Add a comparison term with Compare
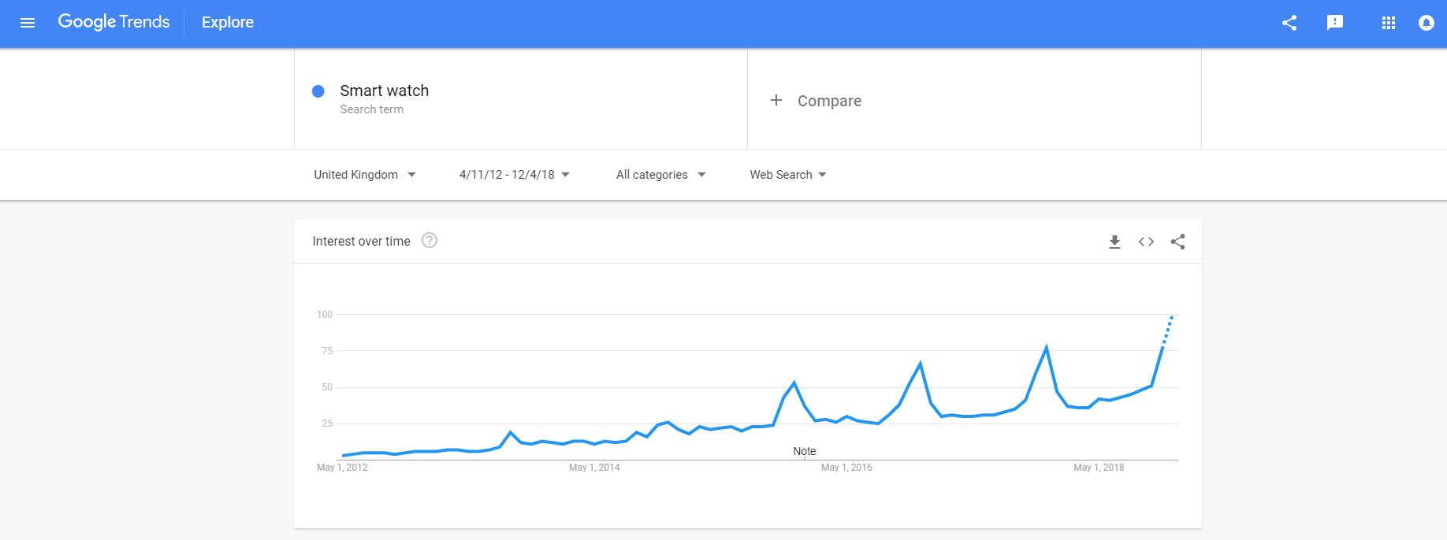 [816, 101]
